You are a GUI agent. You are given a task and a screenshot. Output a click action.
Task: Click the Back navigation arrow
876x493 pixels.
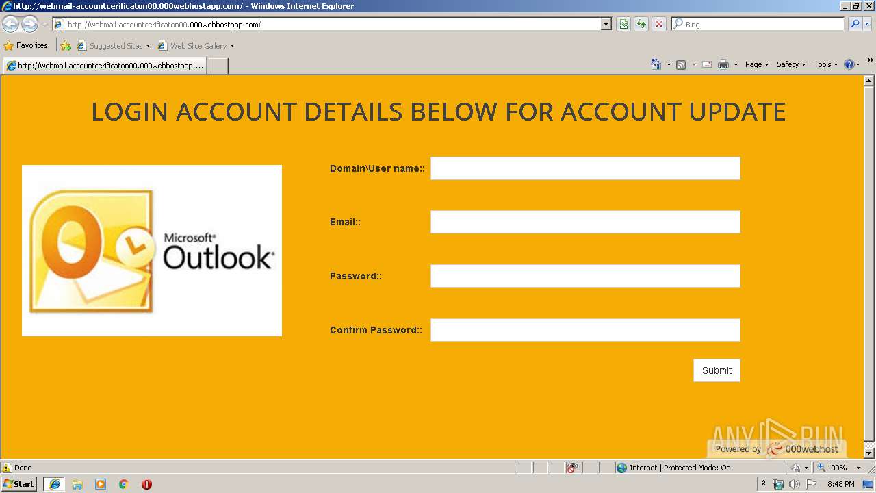[x=10, y=25]
